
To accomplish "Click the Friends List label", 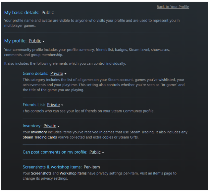I will click(x=34, y=105).
